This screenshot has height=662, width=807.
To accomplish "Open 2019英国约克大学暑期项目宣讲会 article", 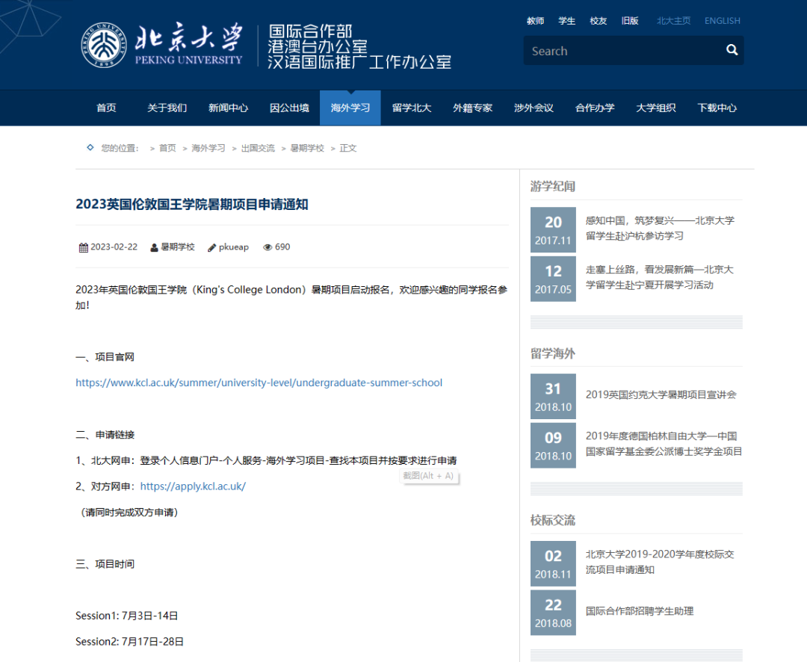I will tap(661, 395).
